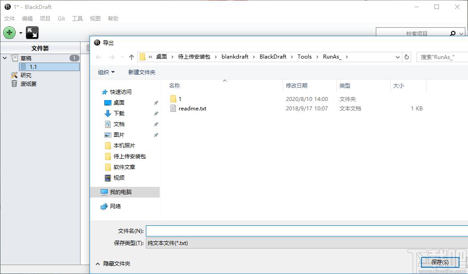
Task: Collapse folders with 隐藏文件夹 toggle
Action: coord(113,264)
